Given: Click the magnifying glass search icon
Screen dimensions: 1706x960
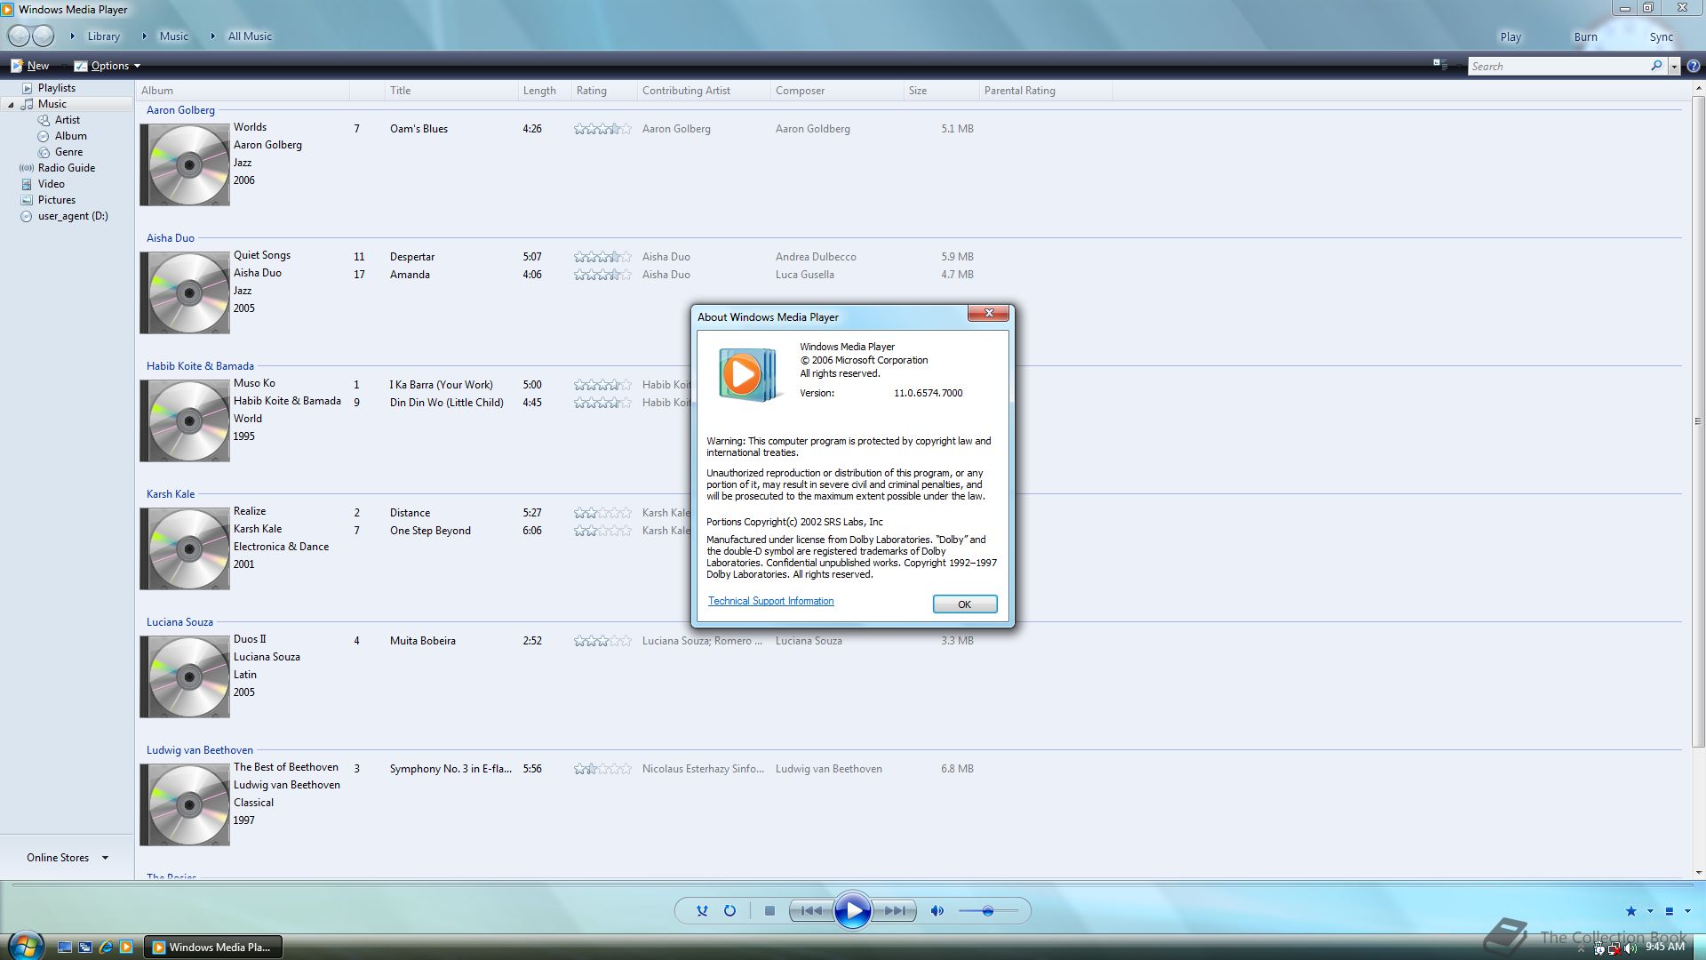Looking at the screenshot, I should click(x=1656, y=66).
